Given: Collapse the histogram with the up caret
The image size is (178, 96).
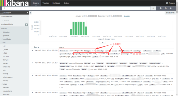Looking at the screenshot, I should pos(102,42).
